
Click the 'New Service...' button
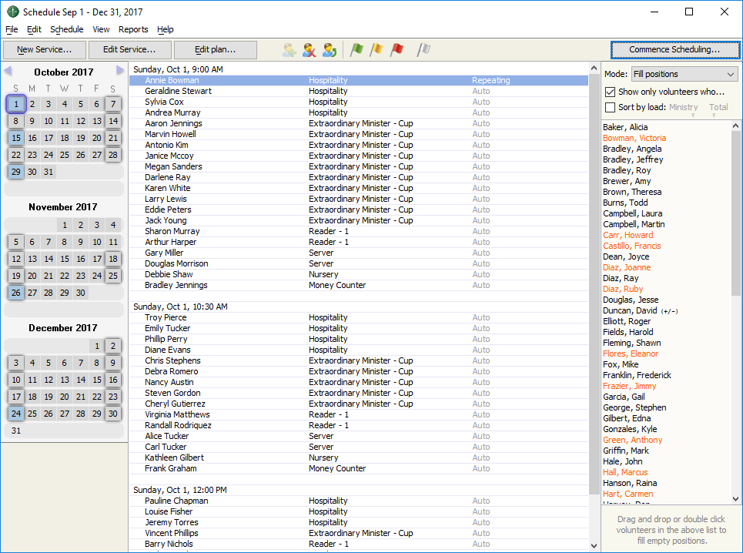(44, 50)
